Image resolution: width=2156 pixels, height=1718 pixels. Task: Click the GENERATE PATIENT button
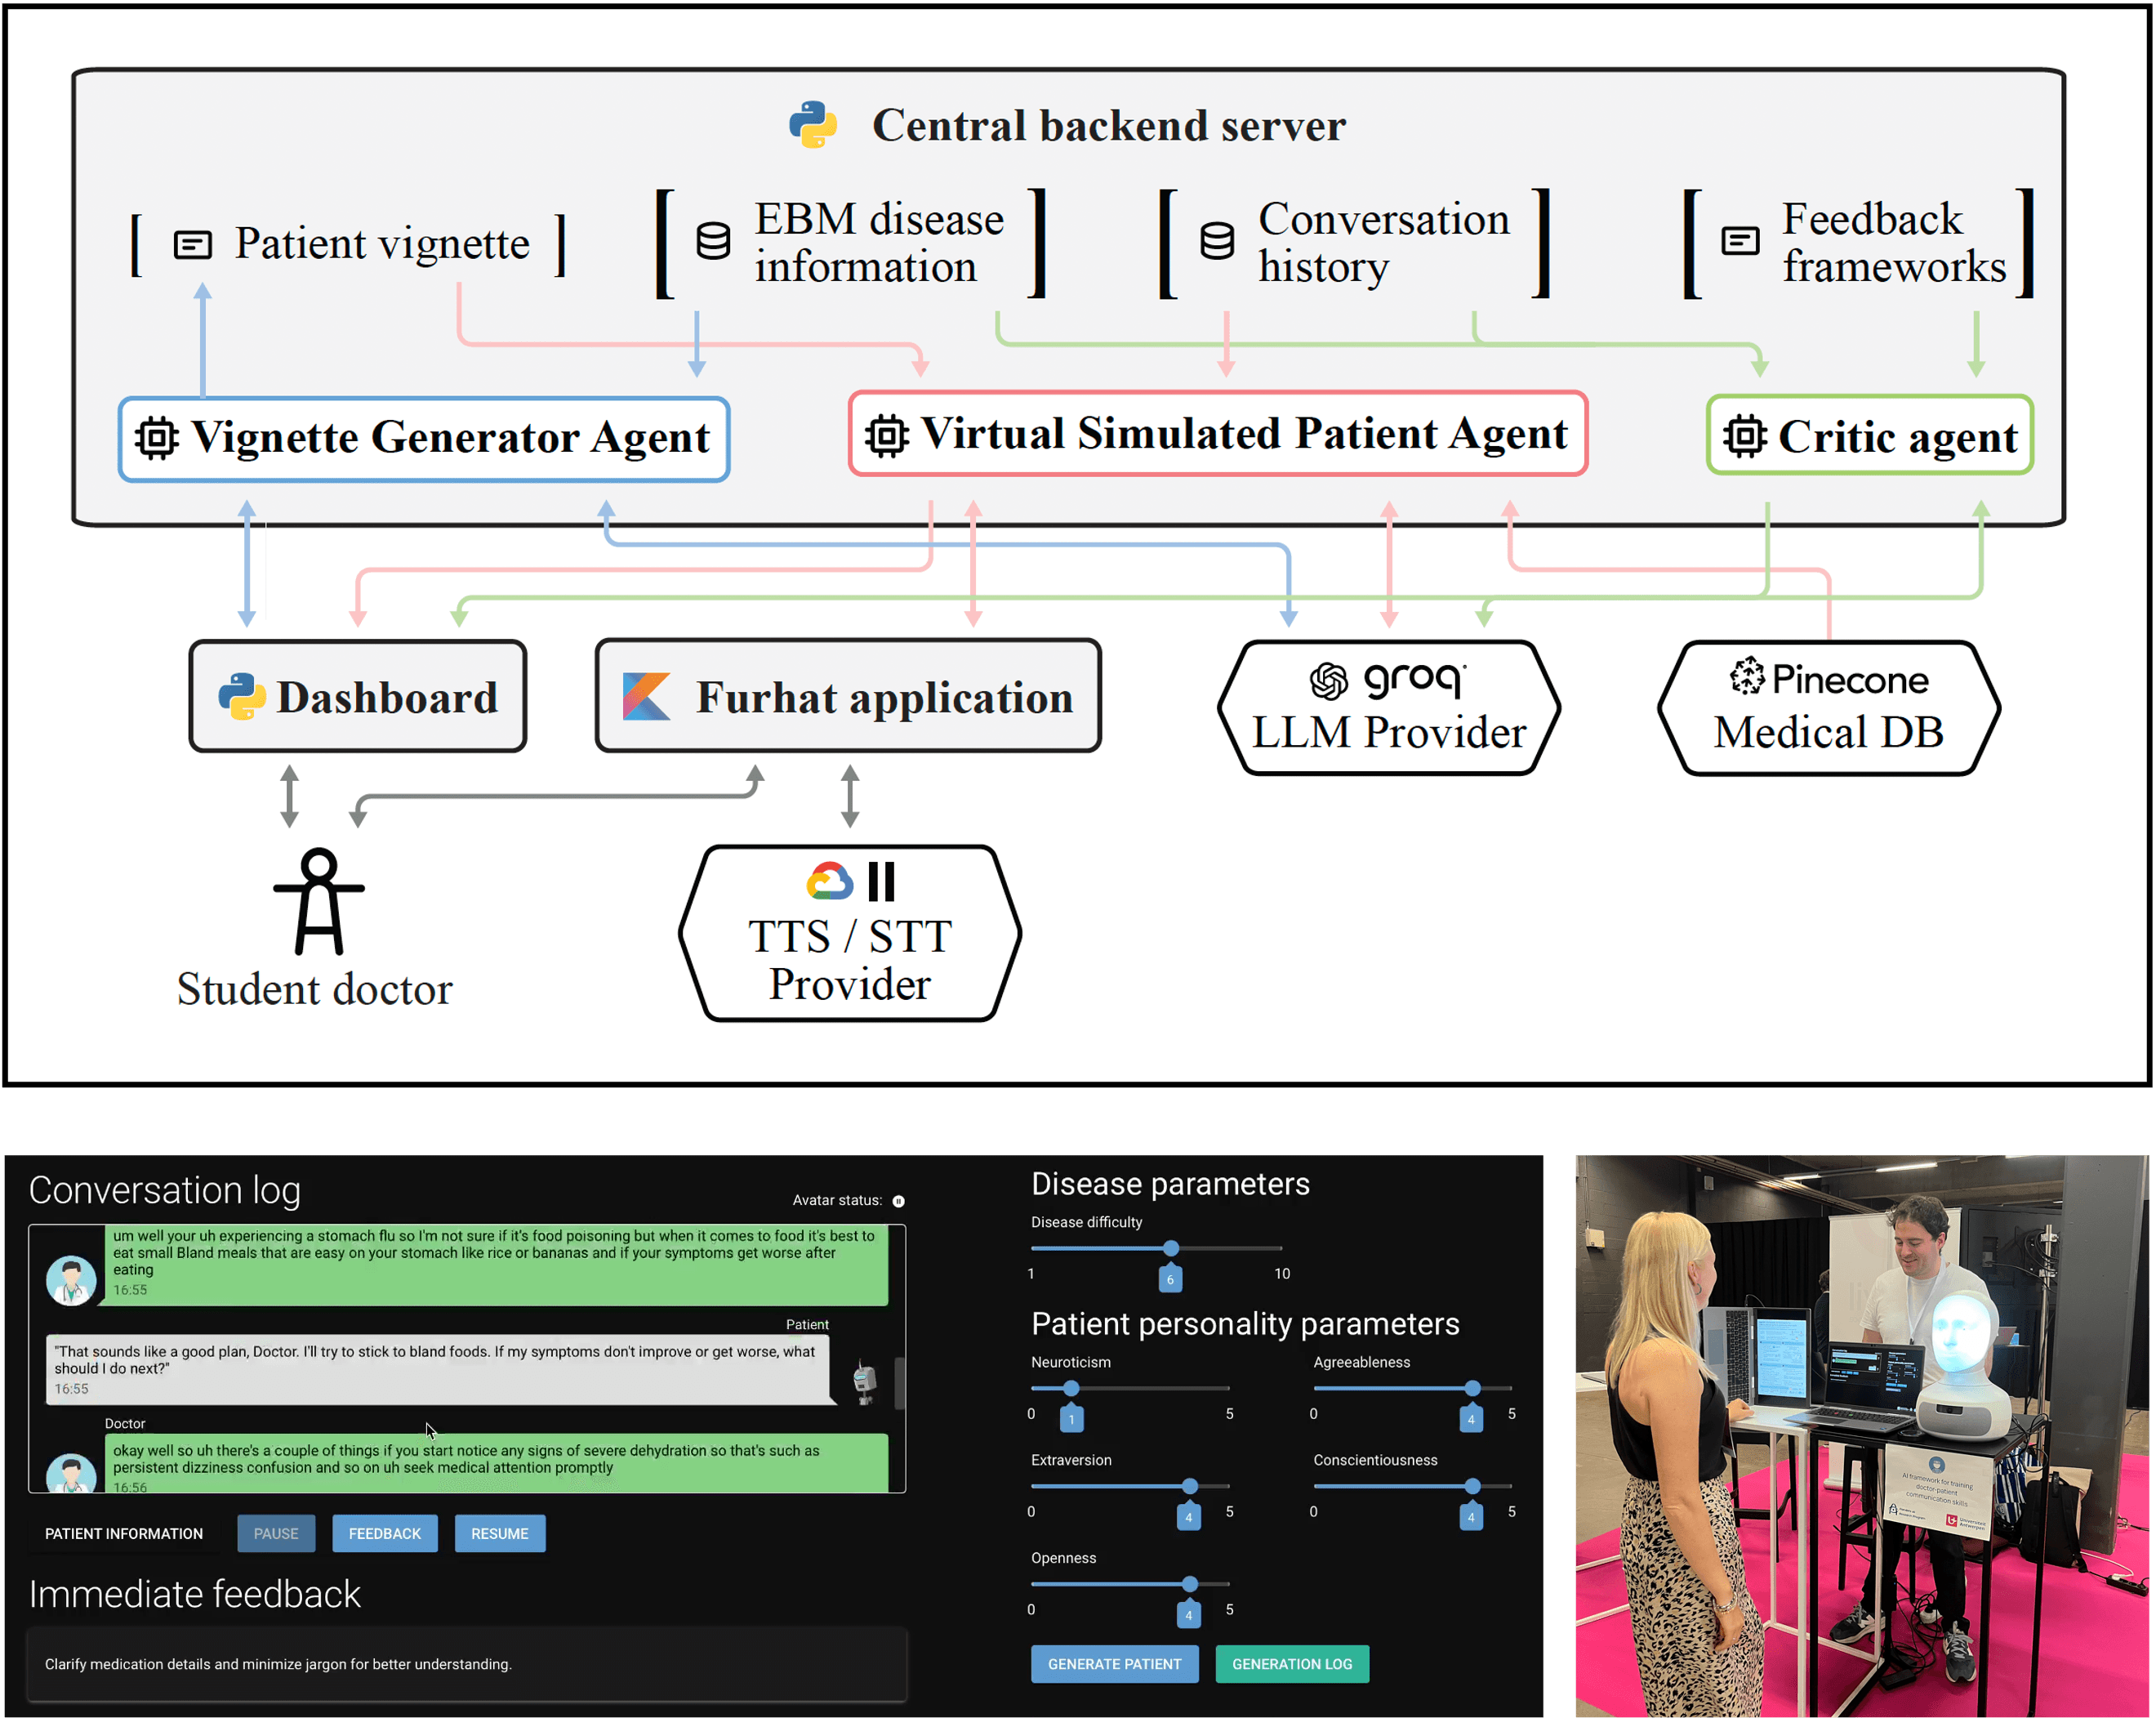1115,1664
